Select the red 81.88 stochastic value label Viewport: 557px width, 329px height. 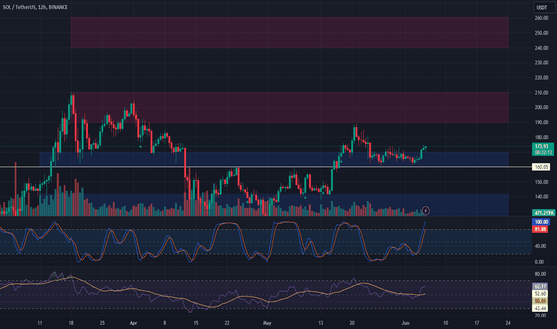[540, 229]
